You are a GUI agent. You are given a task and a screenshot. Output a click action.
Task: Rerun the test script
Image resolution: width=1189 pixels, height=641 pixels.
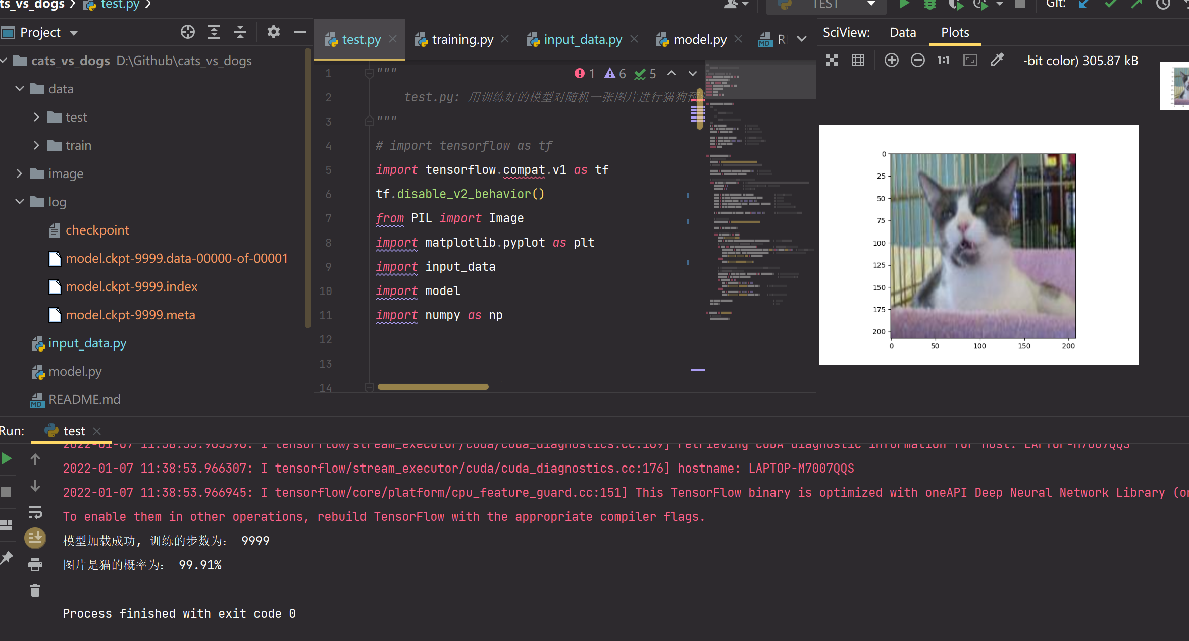pos(7,459)
